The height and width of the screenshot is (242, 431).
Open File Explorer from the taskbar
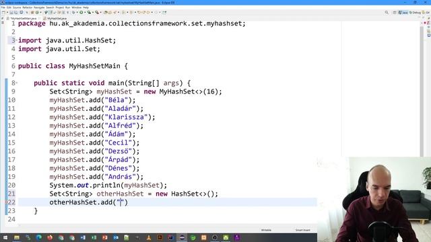(17, 237)
